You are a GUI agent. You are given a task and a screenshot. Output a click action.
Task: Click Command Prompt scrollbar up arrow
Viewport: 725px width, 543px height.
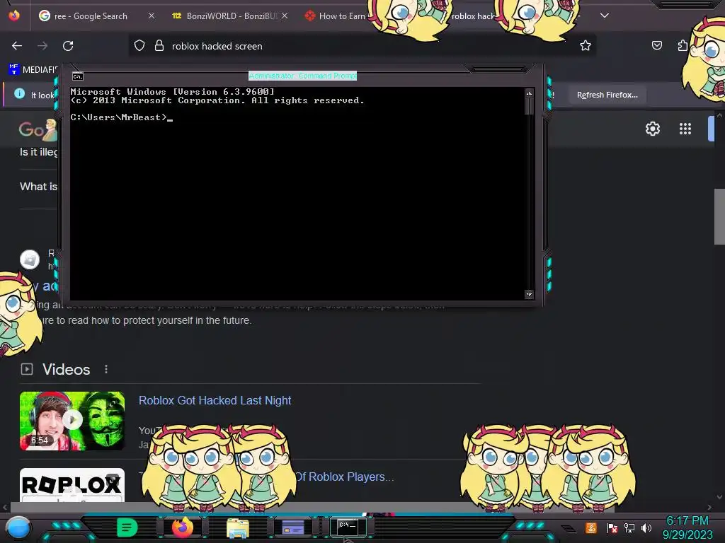[x=529, y=93]
